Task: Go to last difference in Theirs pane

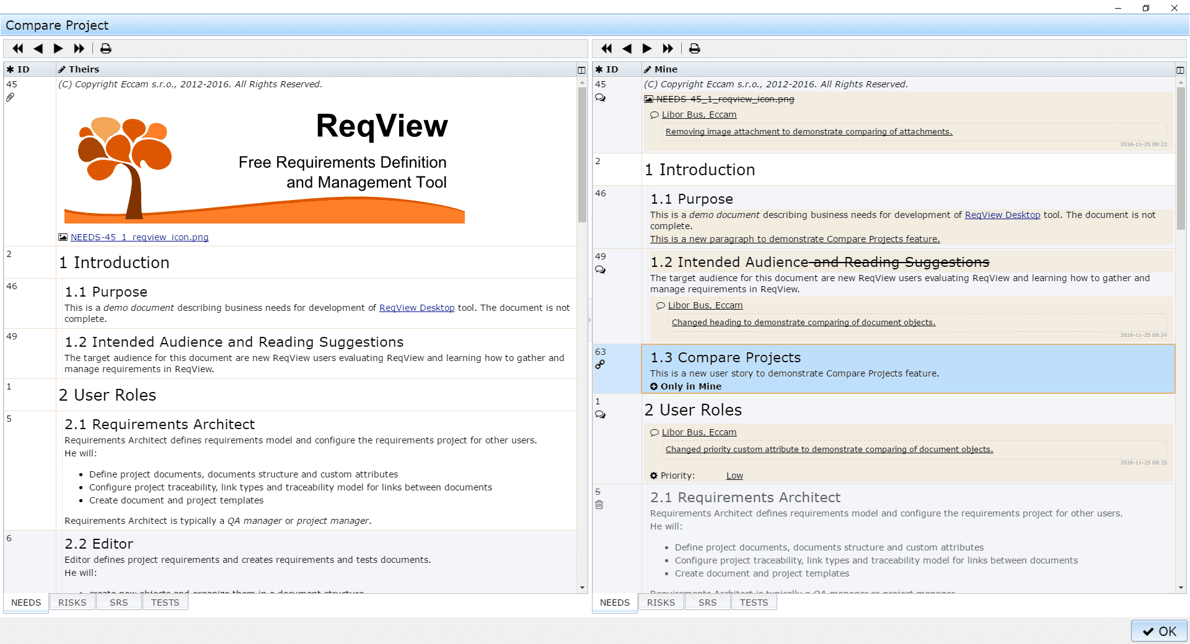Action: (x=79, y=48)
